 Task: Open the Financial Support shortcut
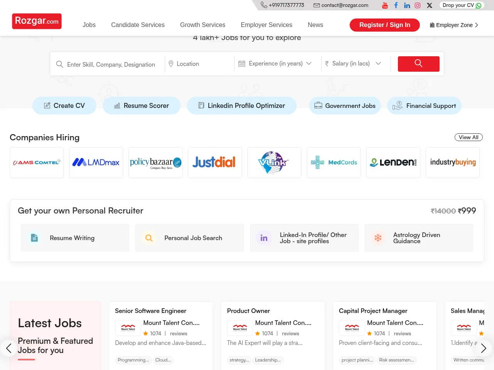click(424, 106)
